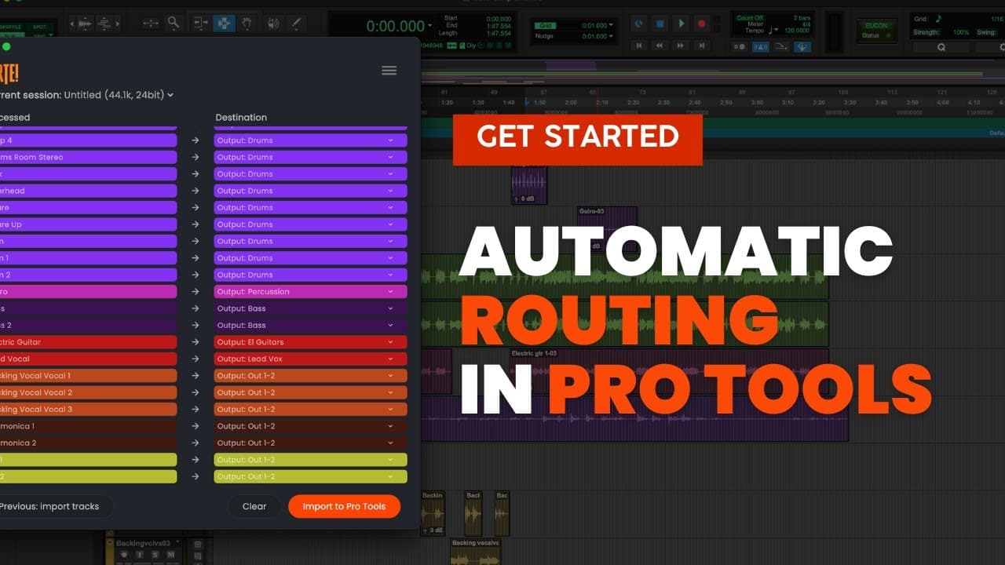The height and width of the screenshot is (565, 1005).
Task: Click the MIDI zoom icon
Action: (104, 24)
